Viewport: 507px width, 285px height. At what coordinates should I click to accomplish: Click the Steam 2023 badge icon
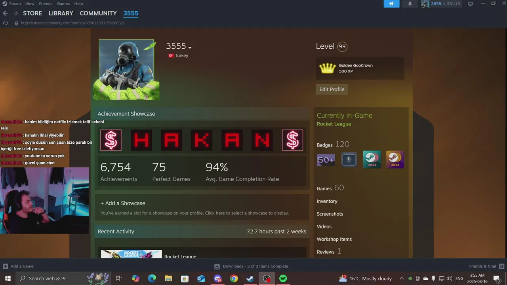[x=395, y=160]
